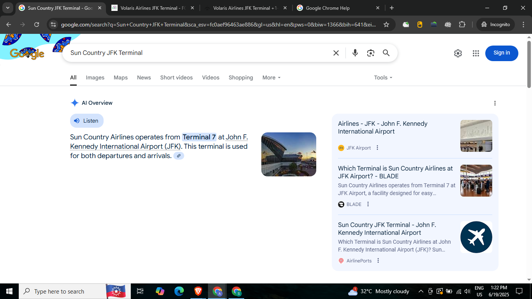Open Search by image camera icon
This screenshot has width=532, height=299.
(x=371, y=53)
